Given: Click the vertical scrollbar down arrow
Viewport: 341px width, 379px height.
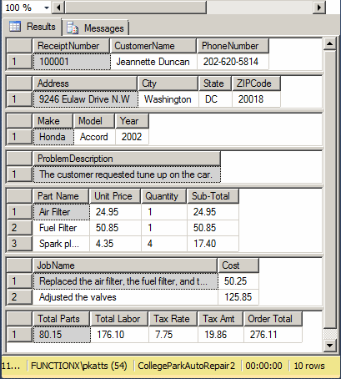Looking at the screenshot, I should 330,346.
